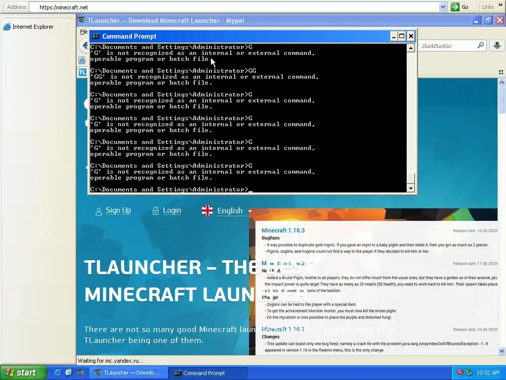Click 'Release date: 24.06.2020' text
This screenshot has width=506, height=380.
point(475,330)
